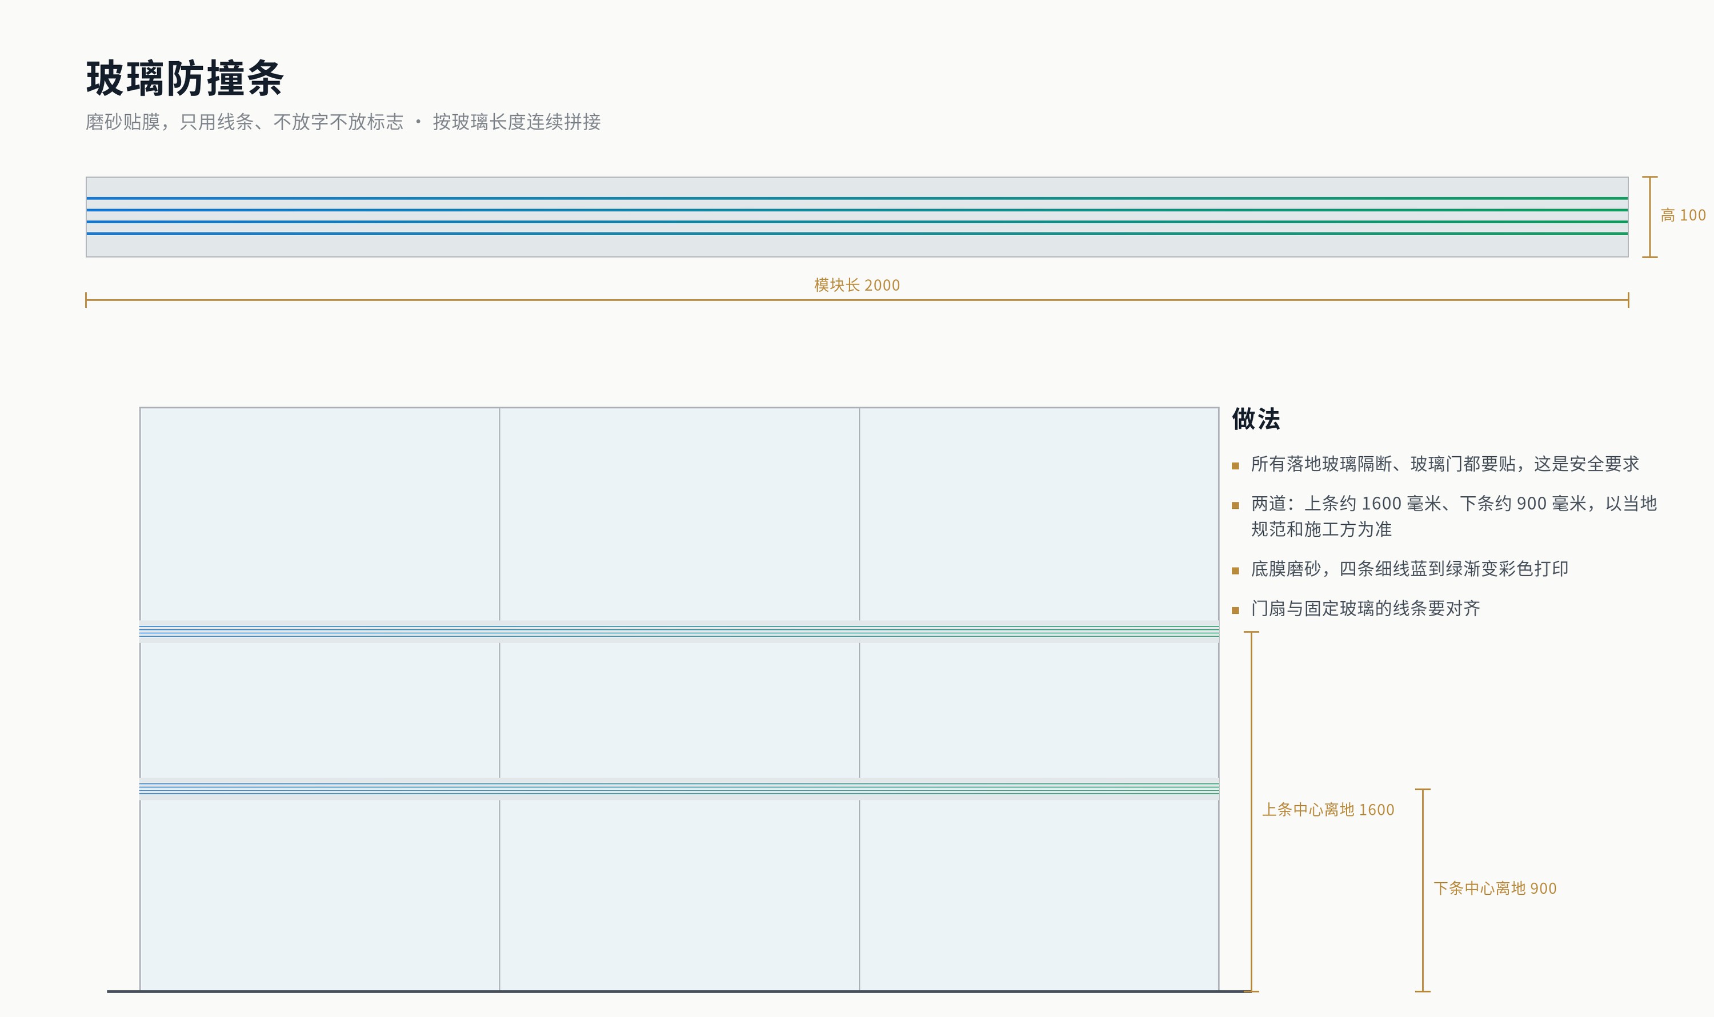Select the label 上条中心离地 1600
Image resolution: width=1714 pixels, height=1017 pixels.
coord(1328,810)
